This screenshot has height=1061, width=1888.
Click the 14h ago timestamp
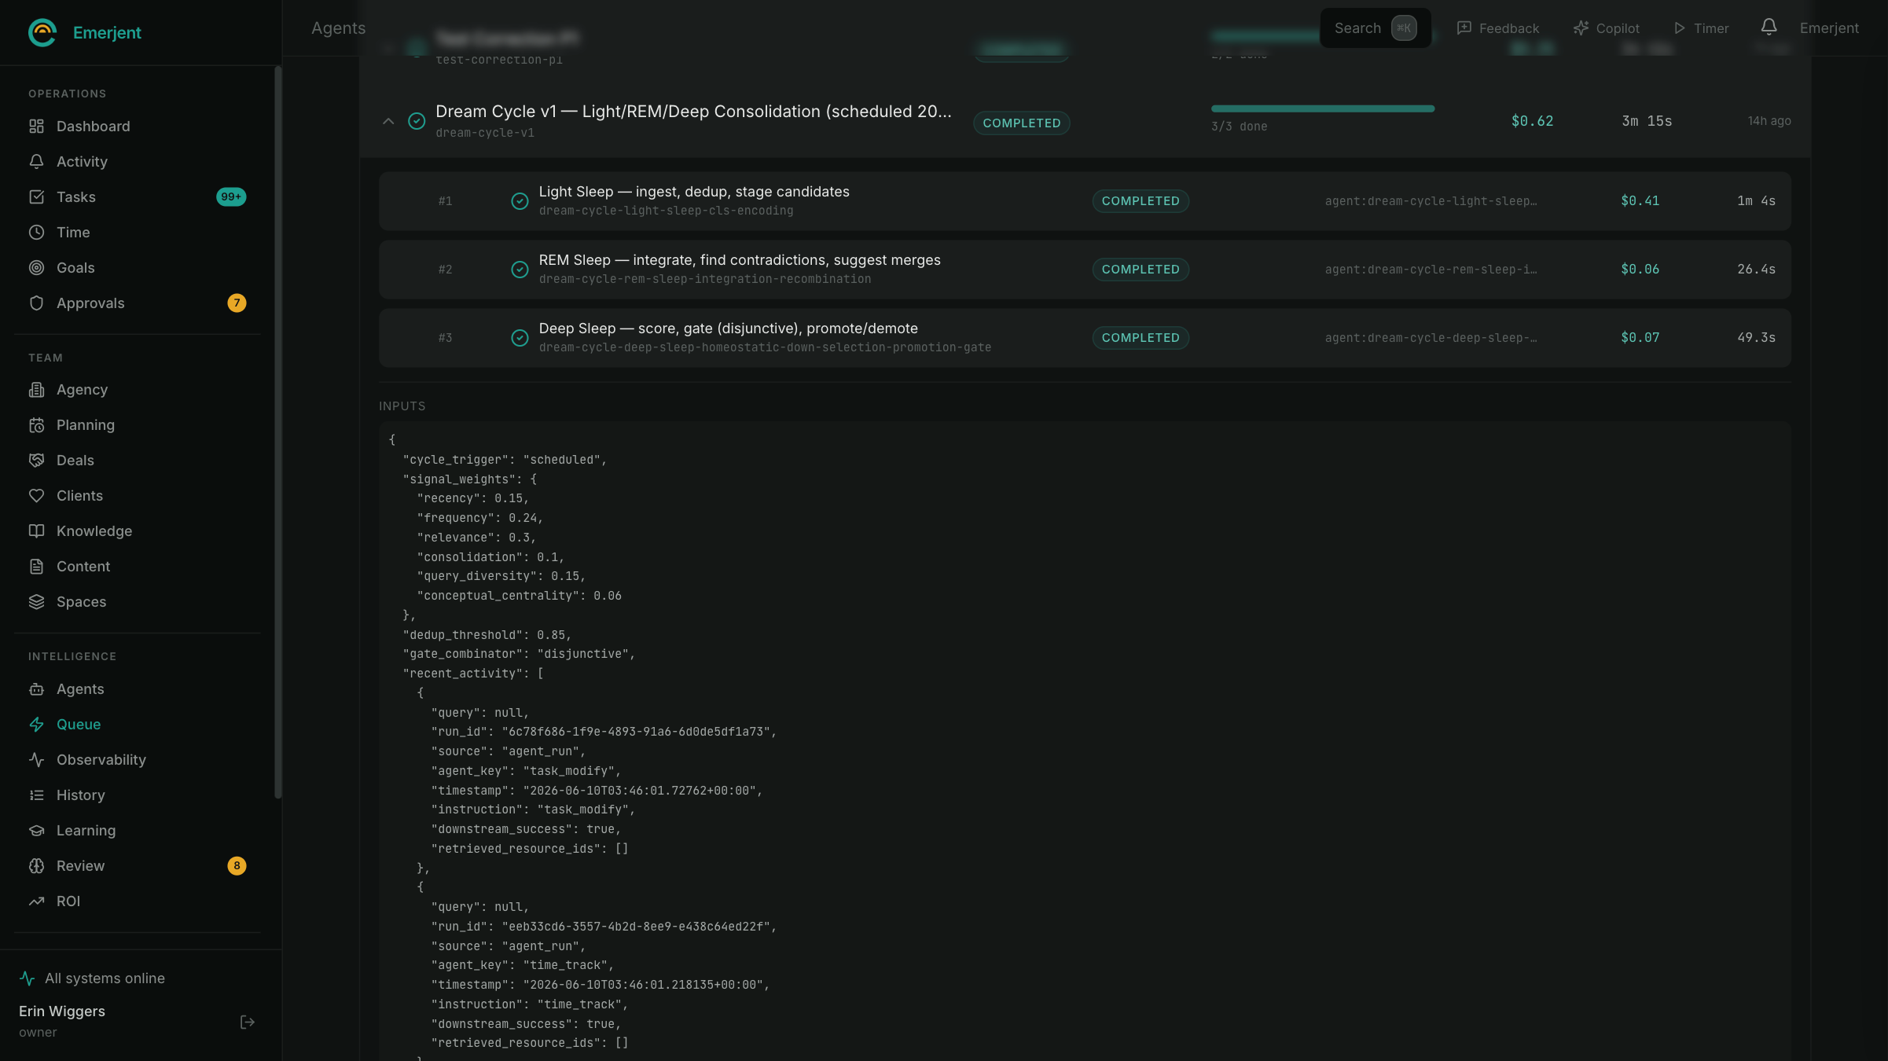pos(1769,121)
